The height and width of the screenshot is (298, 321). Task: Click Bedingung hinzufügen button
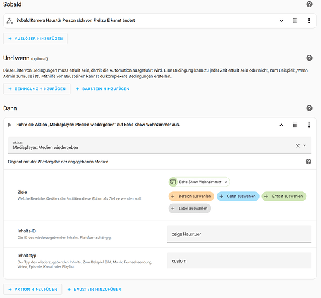coord(37,89)
